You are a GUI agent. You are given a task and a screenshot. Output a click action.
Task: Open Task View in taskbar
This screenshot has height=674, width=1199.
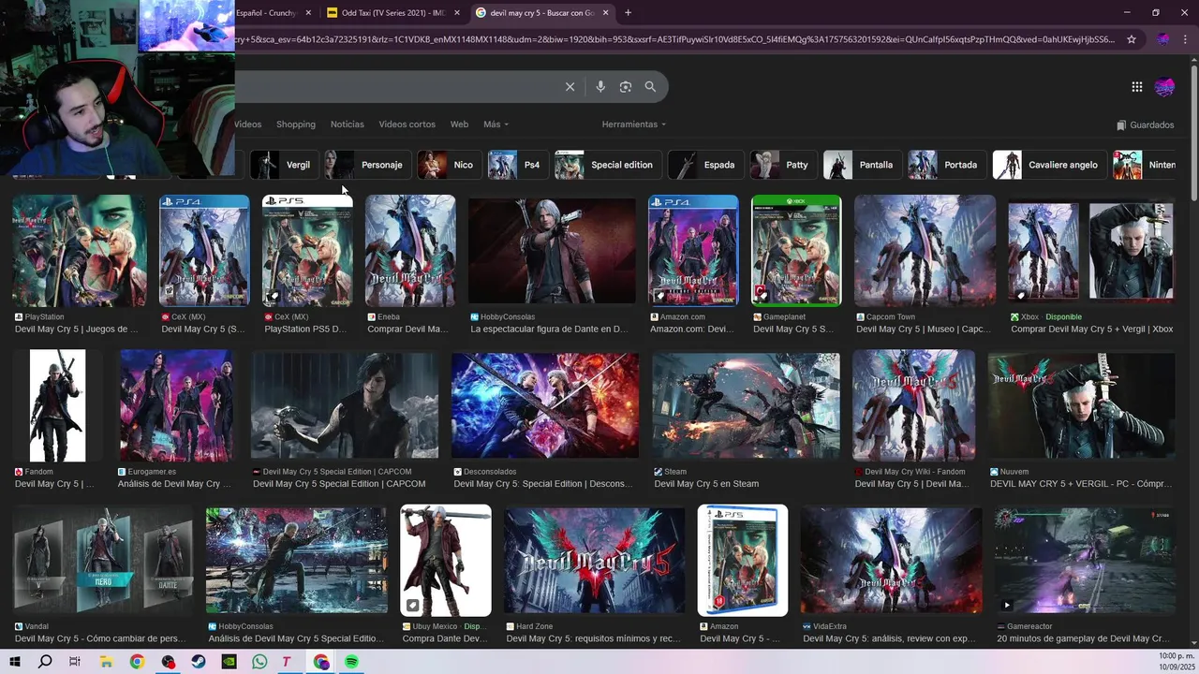coord(75,662)
